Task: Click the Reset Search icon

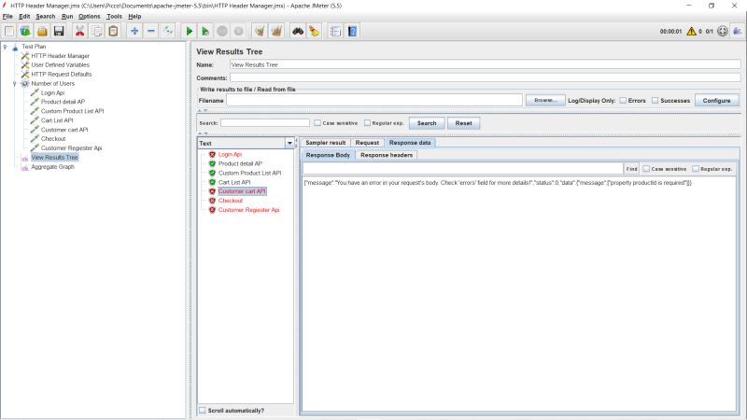Action: coord(315,32)
